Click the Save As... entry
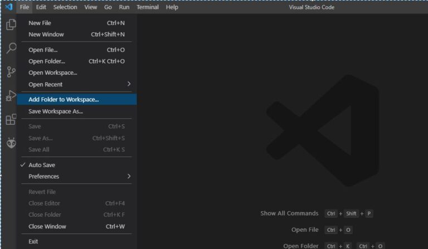 click(x=77, y=138)
